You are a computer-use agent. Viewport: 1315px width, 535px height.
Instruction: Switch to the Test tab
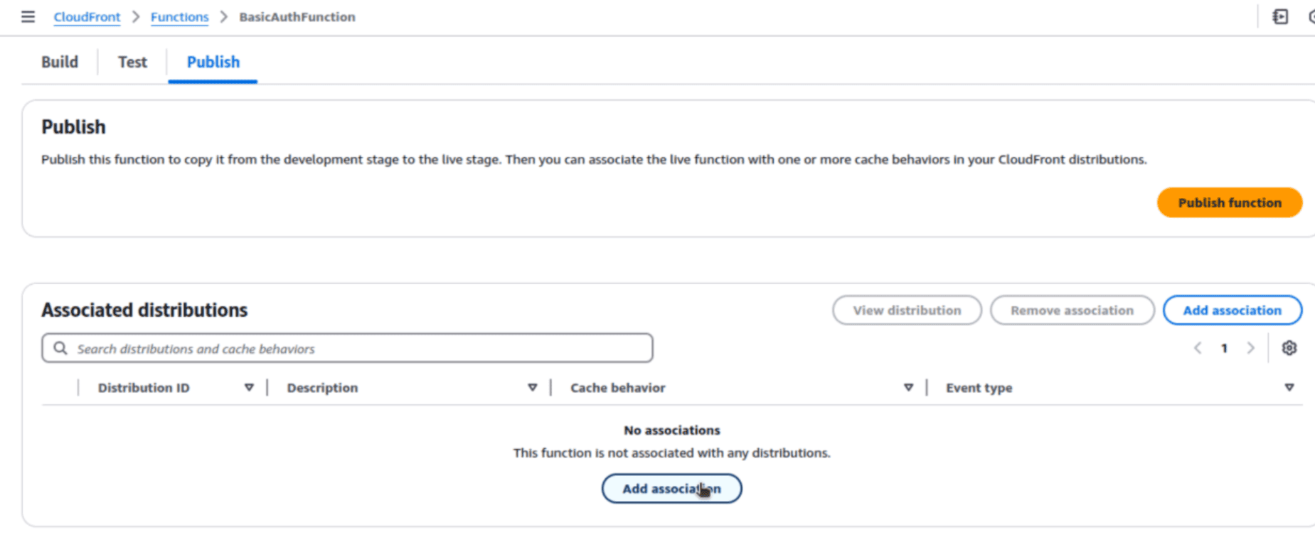[132, 62]
